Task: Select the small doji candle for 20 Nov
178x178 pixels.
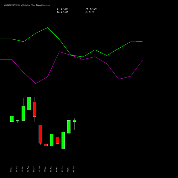Action: 17,120
